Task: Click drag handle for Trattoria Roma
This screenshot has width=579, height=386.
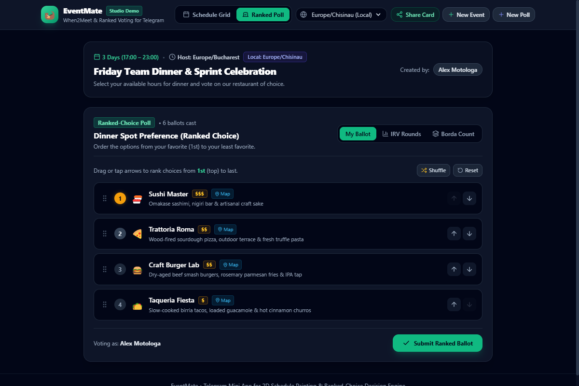Action: click(105, 234)
